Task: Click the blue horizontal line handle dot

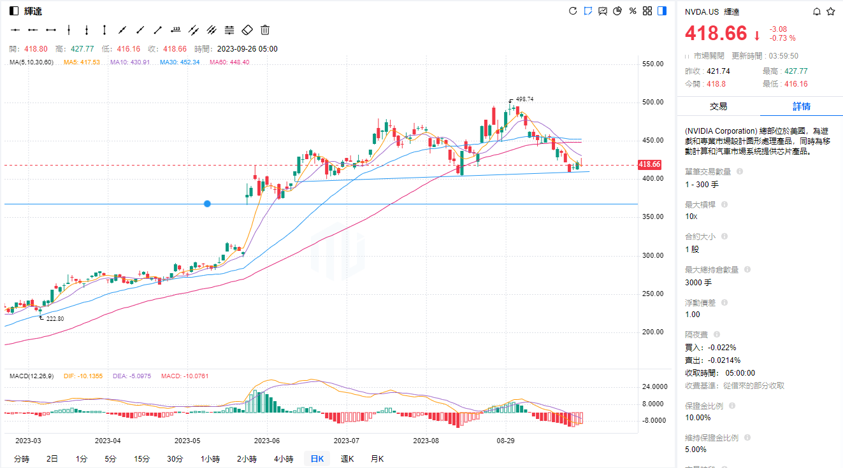Action: tap(207, 204)
